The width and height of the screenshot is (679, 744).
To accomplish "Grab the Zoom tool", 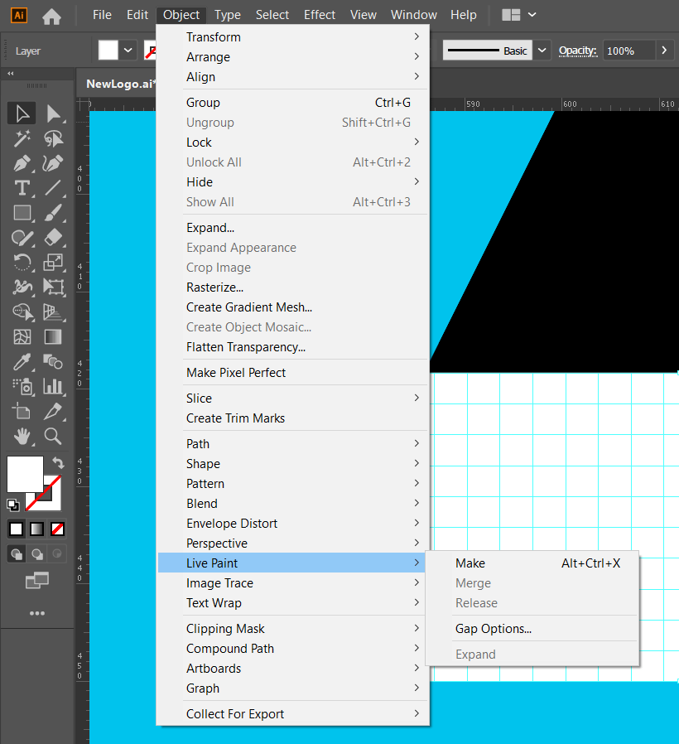I will pyautogui.click(x=53, y=437).
